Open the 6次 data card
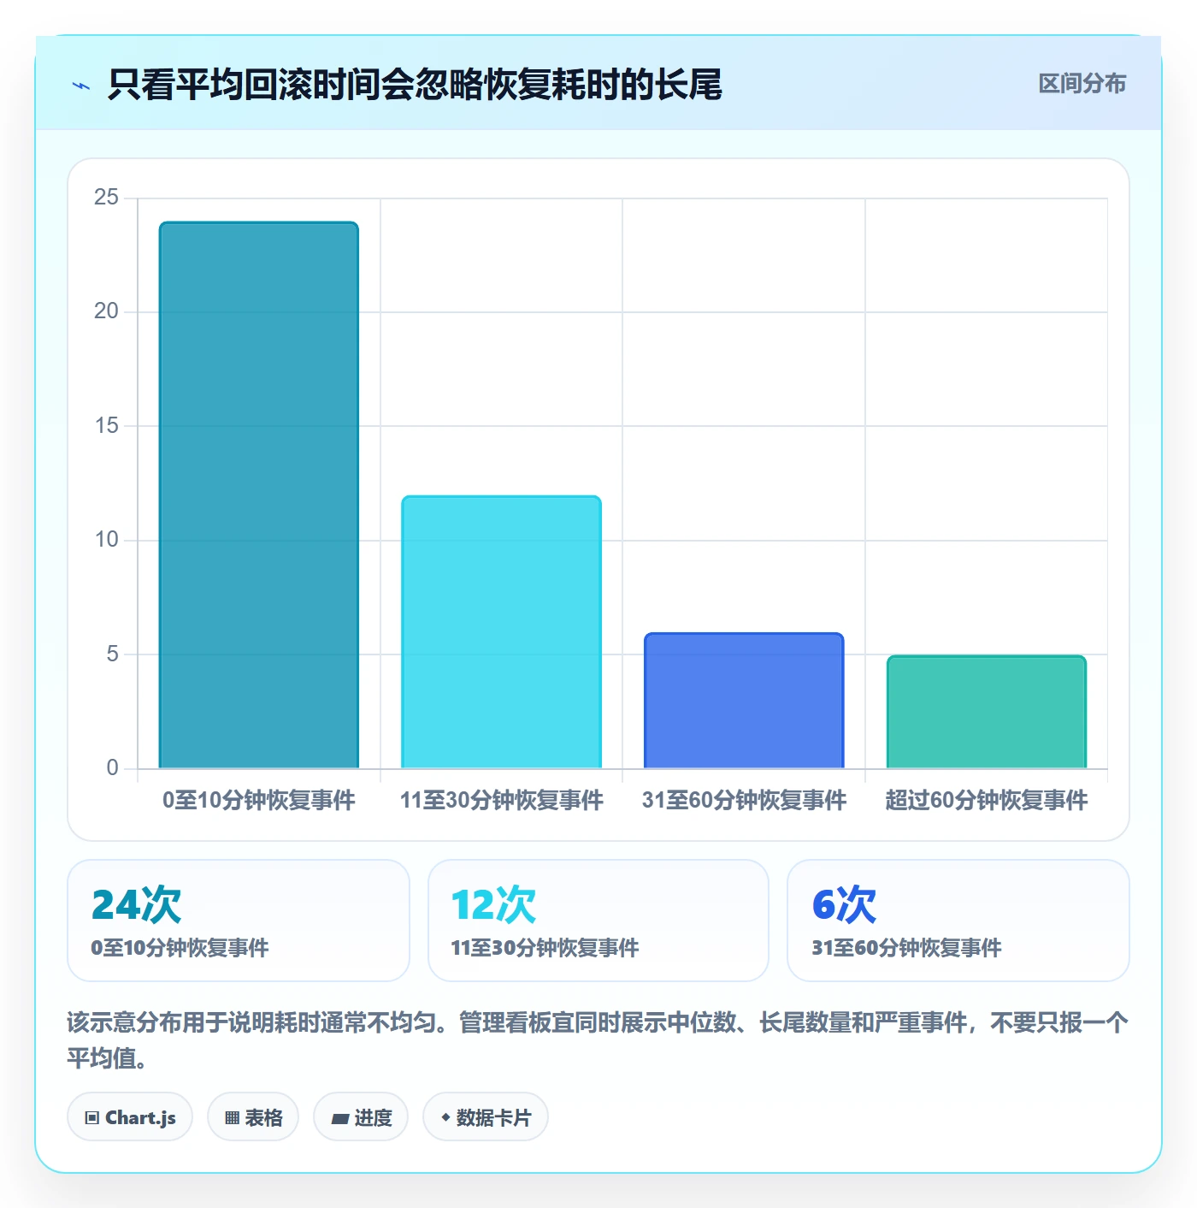This screenshot has width=1197, height=1208. coord(958,921)
